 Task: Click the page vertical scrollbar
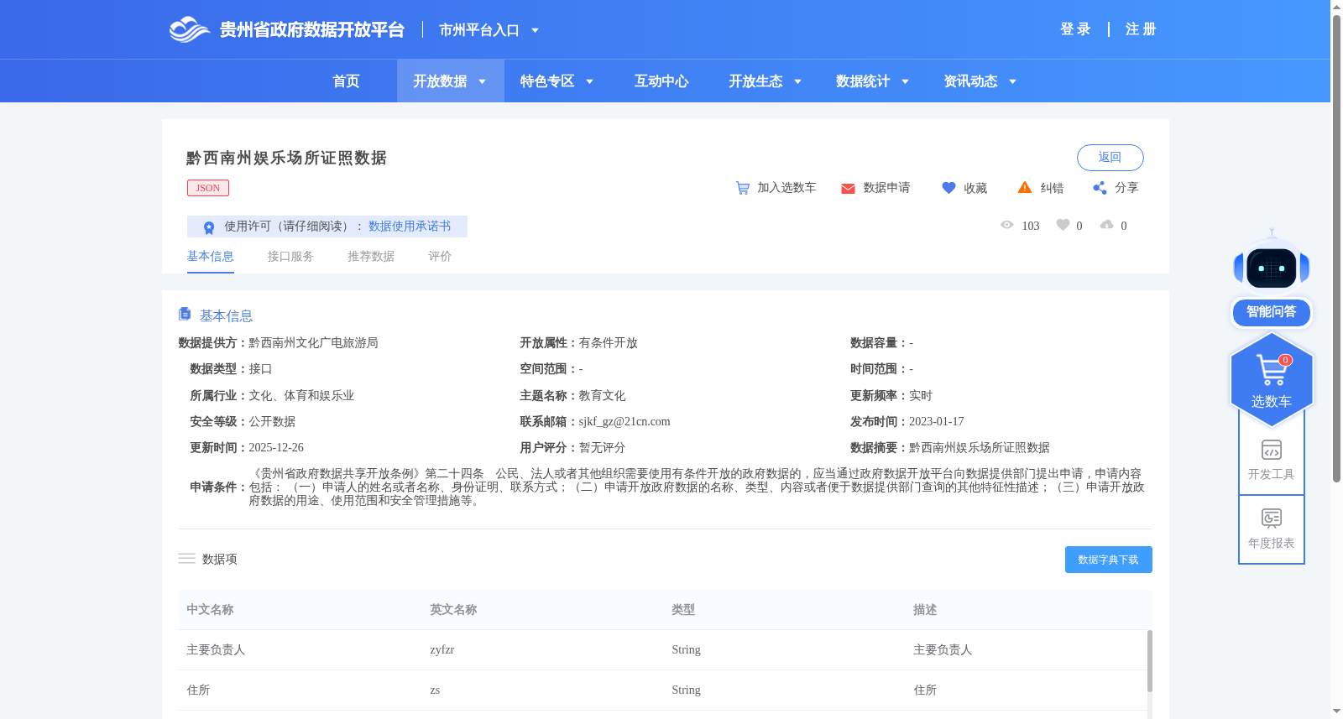1336,247
